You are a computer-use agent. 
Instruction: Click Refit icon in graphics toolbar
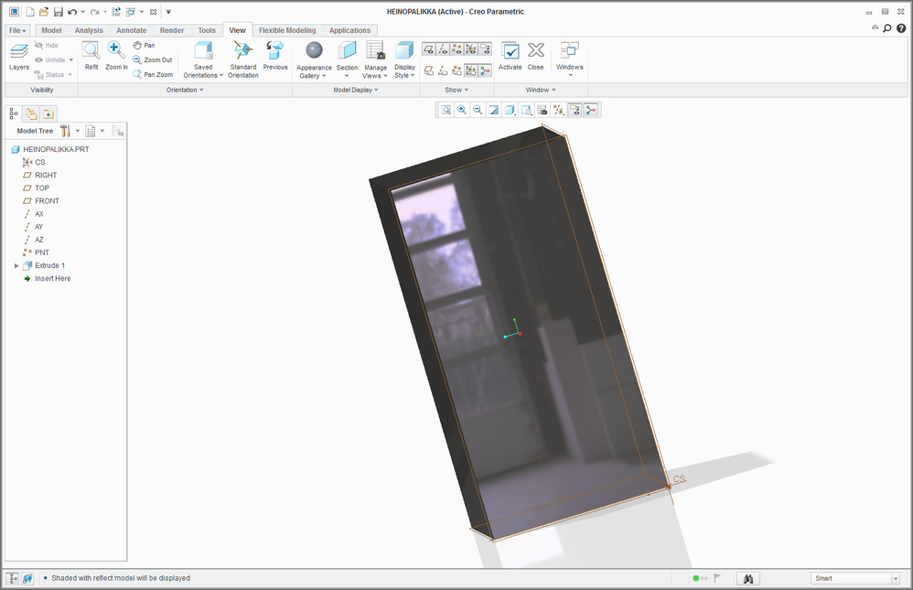pos(446,110)
